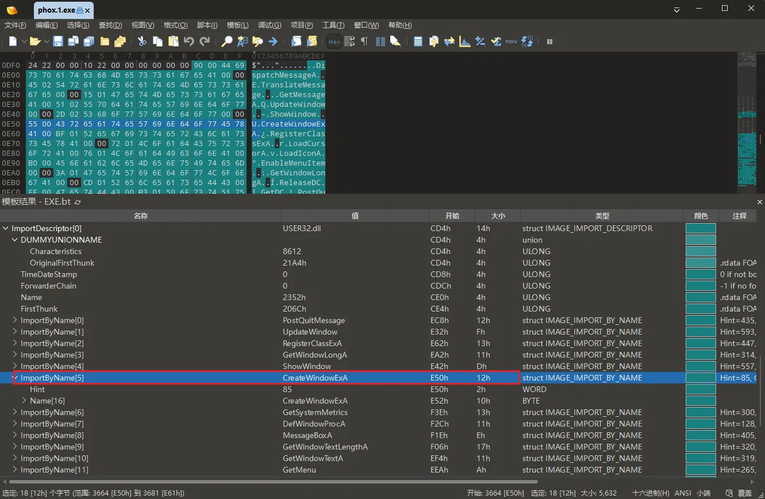Click 十六进制(H) in the status bar
Image resolution: width=765 pixels, height=499 pixels.
tap(651, 493)
